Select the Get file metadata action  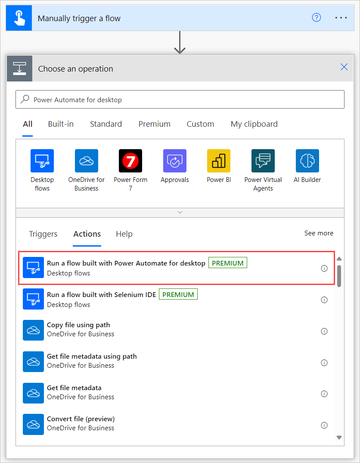click(177, 393)
